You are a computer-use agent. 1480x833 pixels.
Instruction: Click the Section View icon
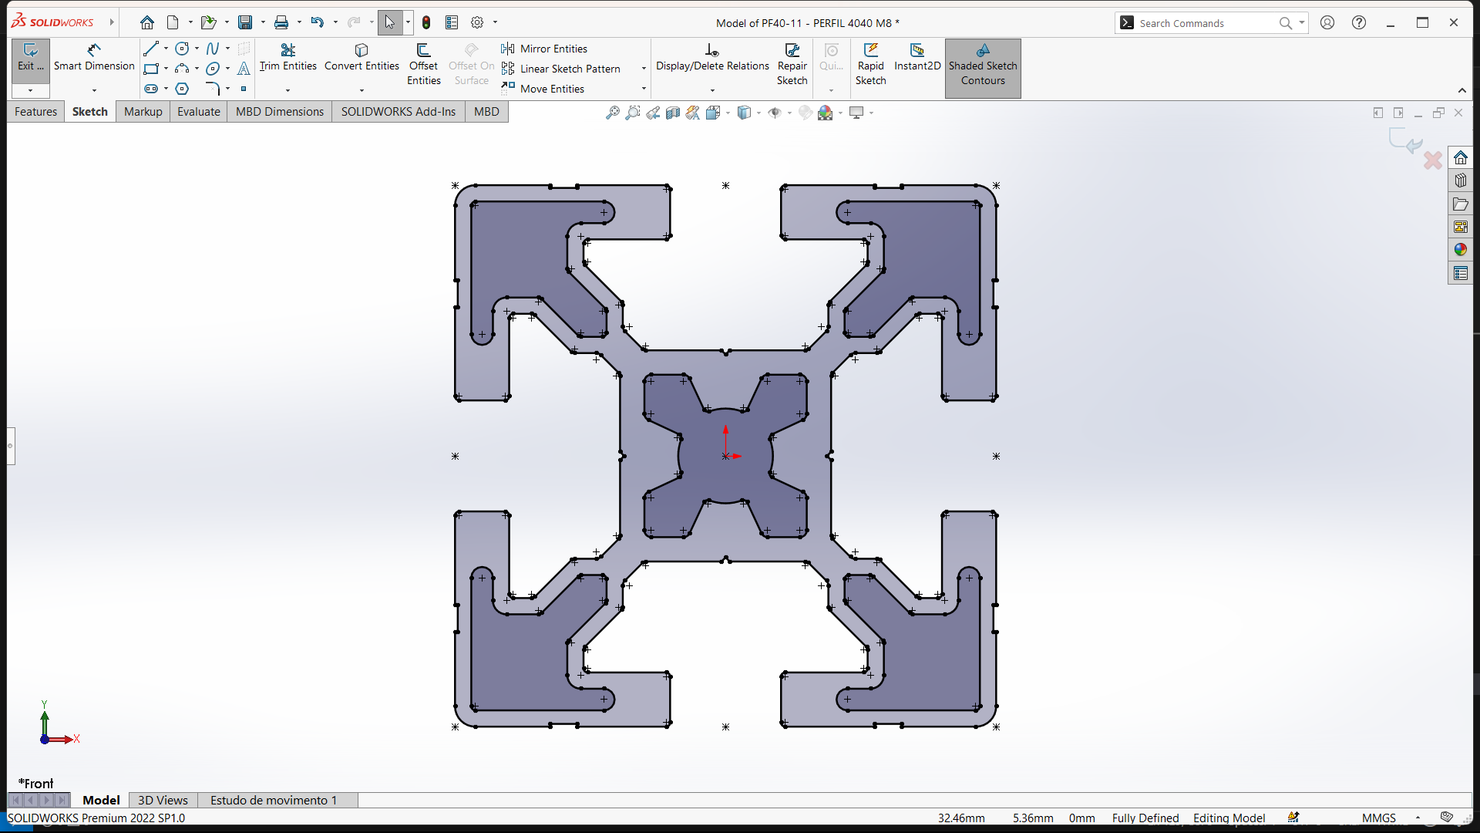(x=673, y=113)
